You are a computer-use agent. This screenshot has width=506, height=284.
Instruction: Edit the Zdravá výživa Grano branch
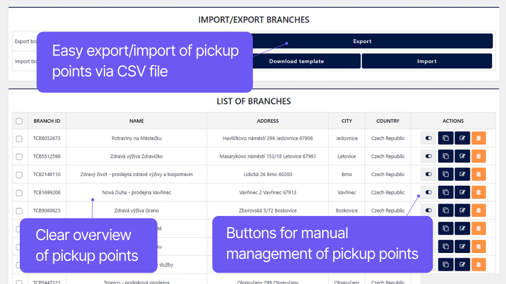click(462, 210)
